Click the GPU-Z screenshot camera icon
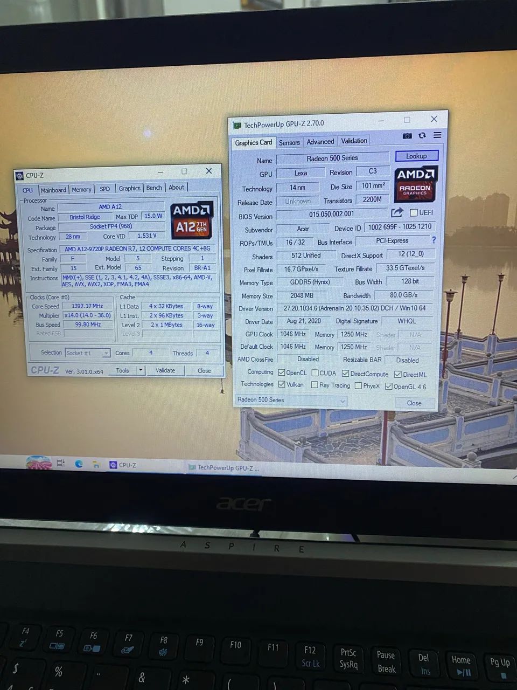 (x=407, y=135)
